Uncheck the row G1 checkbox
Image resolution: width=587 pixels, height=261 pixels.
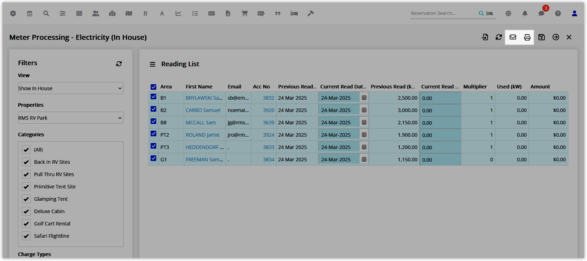tap(153, 159)
